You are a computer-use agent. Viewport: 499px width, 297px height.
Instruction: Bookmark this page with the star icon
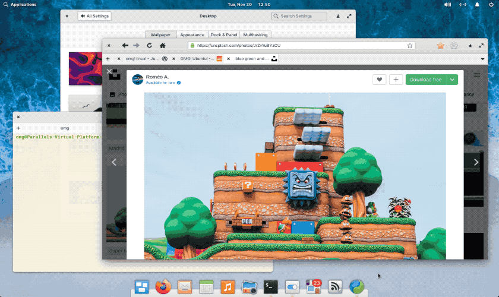(409, 46)
